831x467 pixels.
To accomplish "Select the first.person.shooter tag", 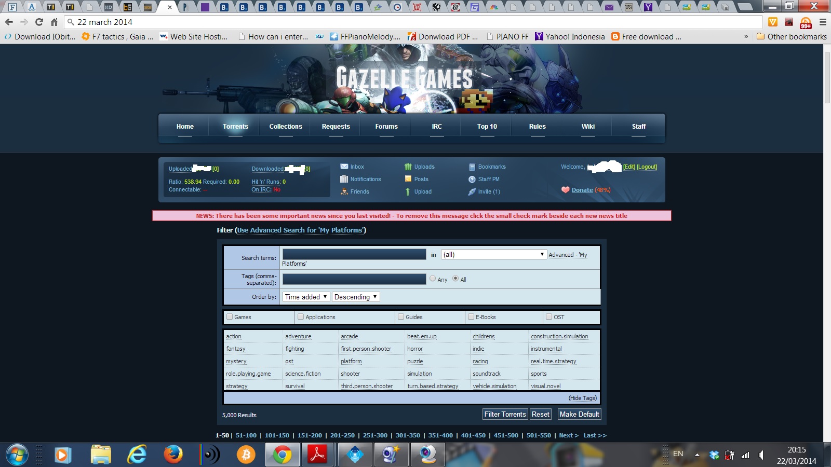I will click(366, 349).
